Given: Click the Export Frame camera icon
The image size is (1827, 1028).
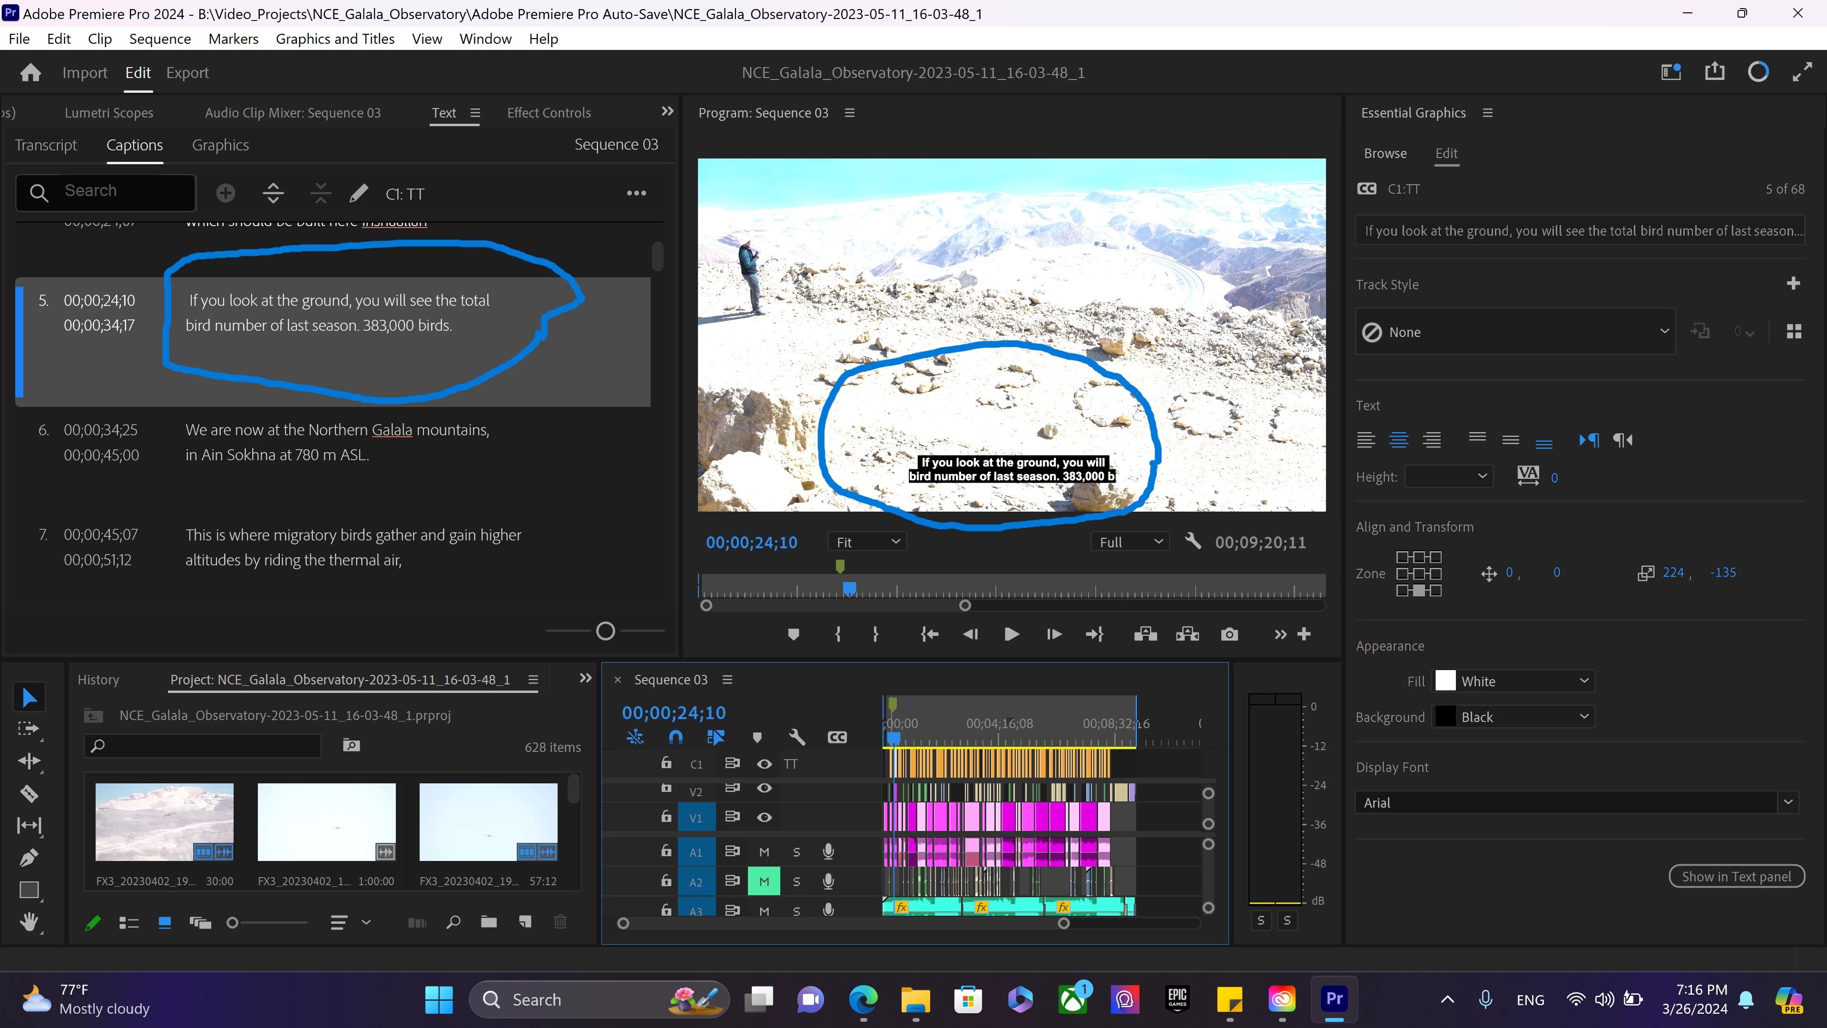Looking at the screenshot, I should 1229,634.
